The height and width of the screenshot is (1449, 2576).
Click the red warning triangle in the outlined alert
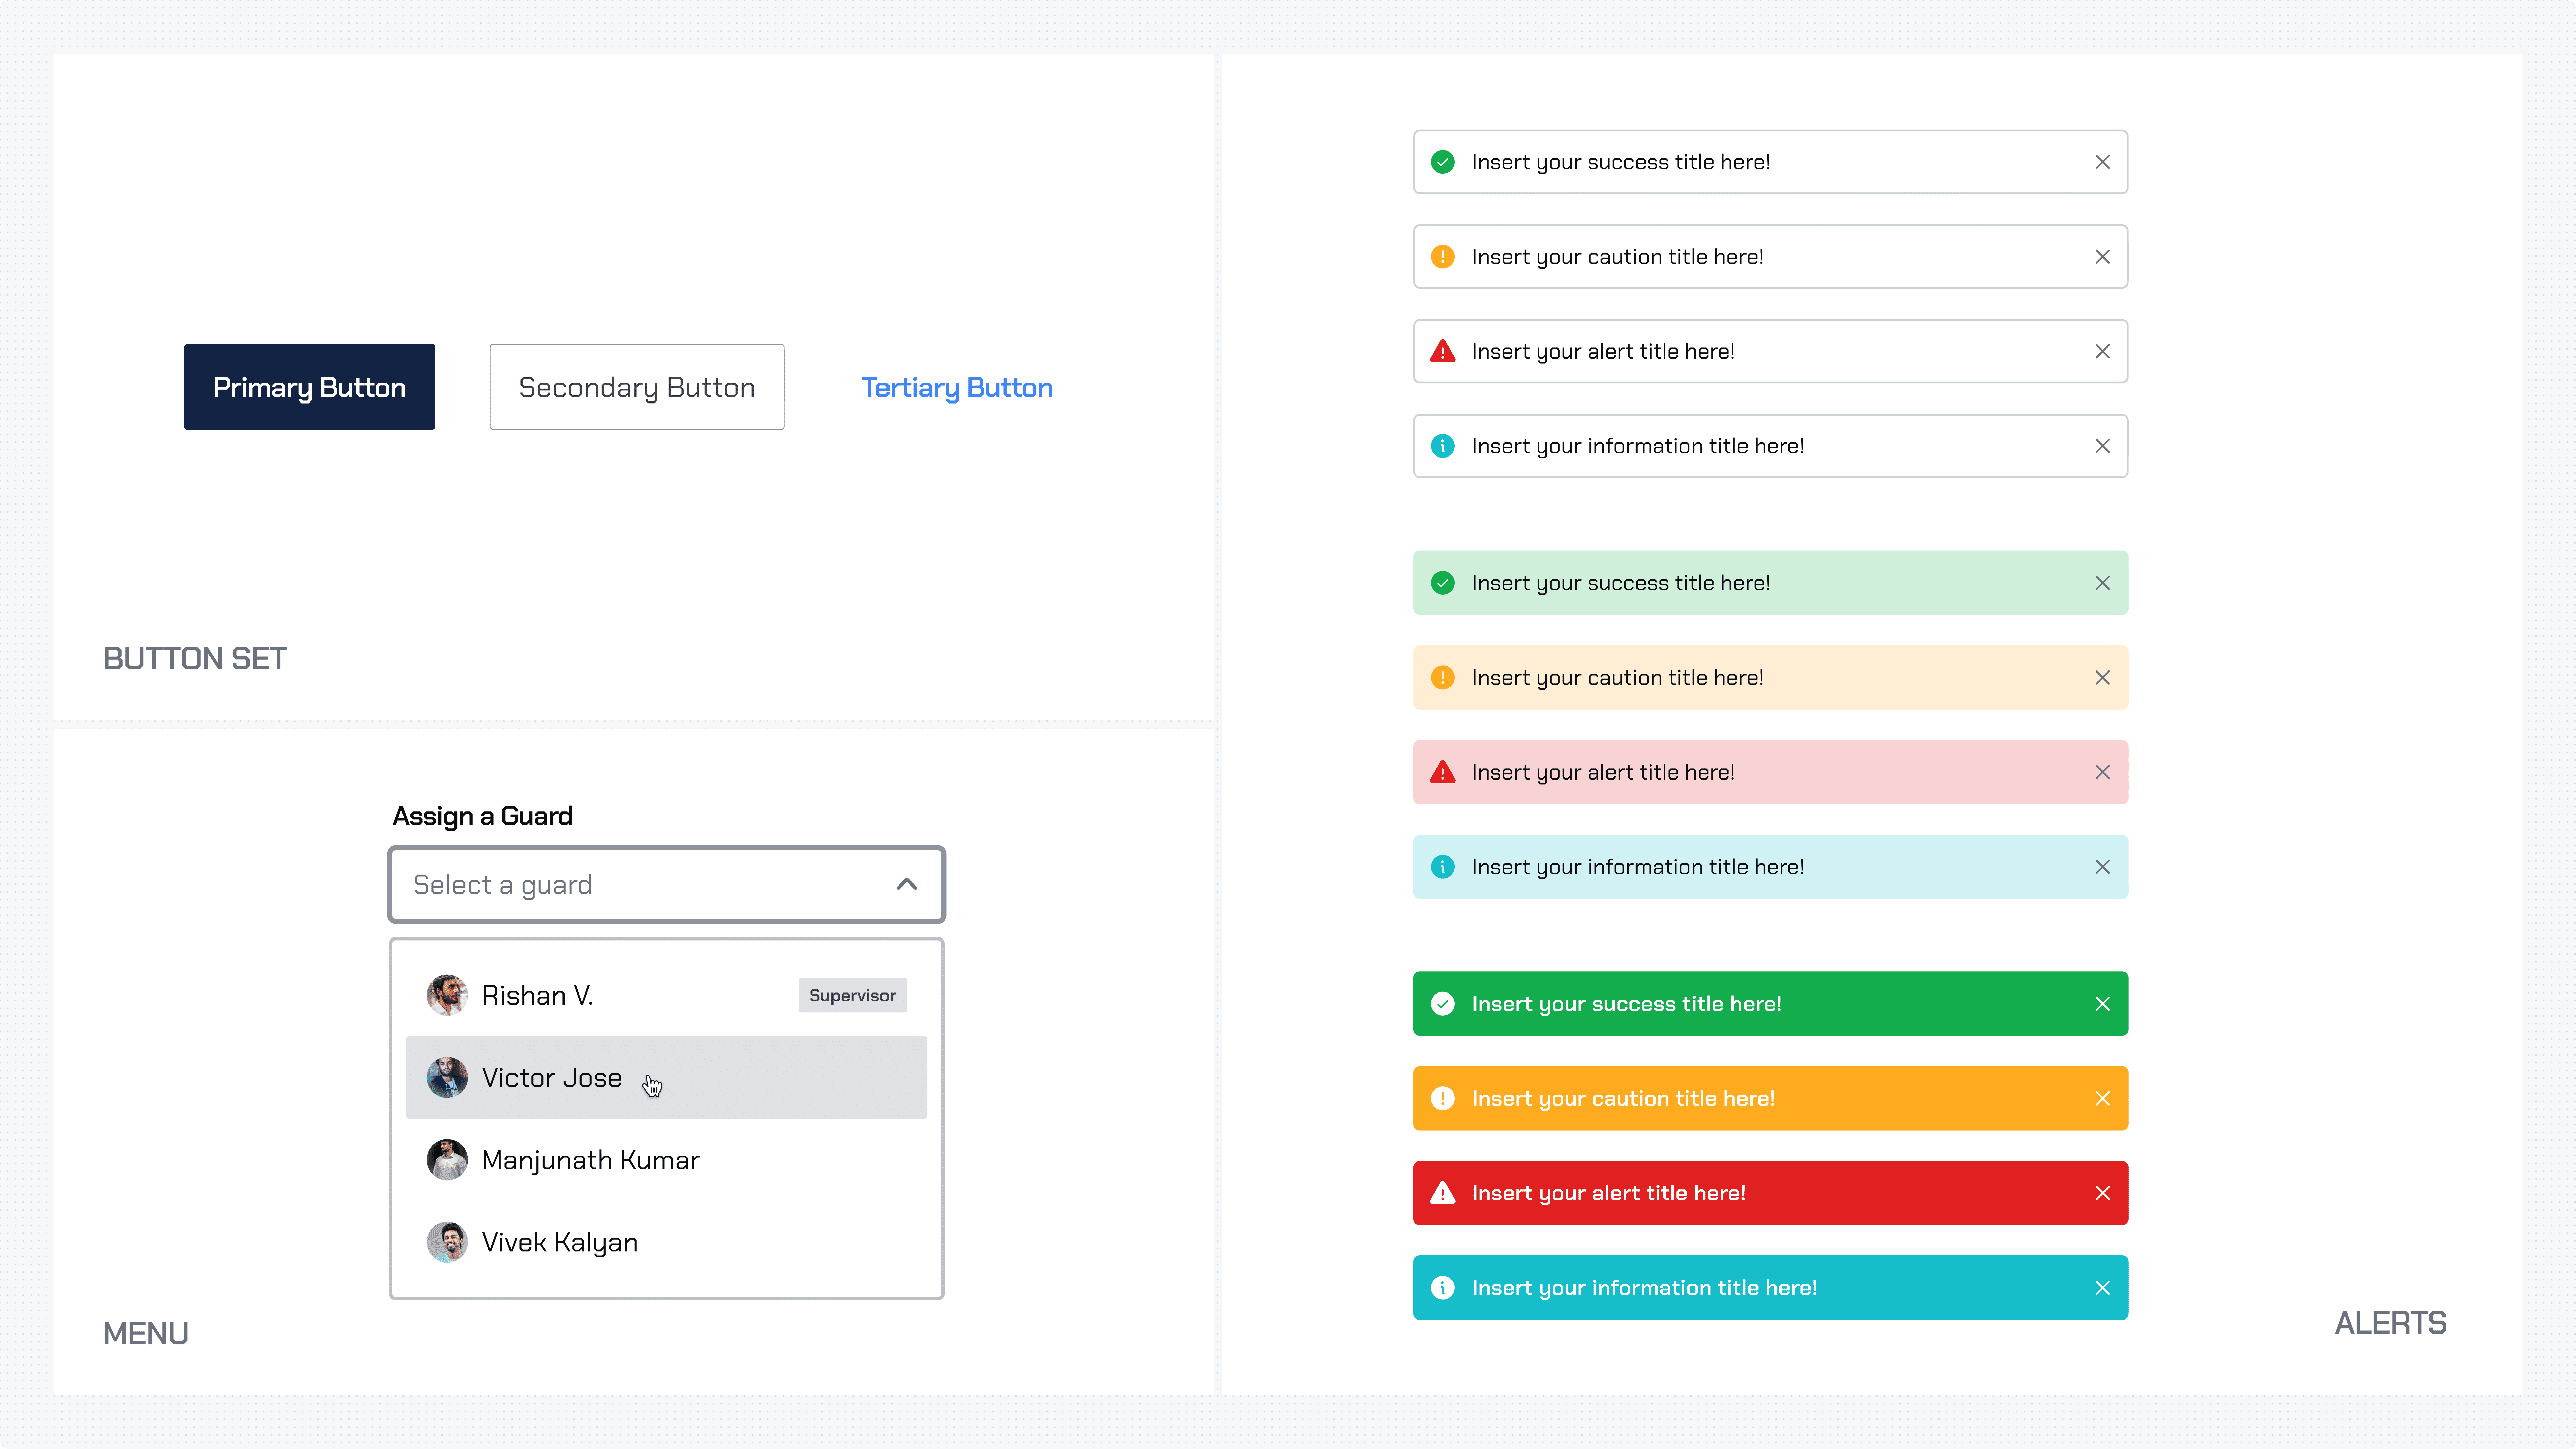click(1442, 351)
